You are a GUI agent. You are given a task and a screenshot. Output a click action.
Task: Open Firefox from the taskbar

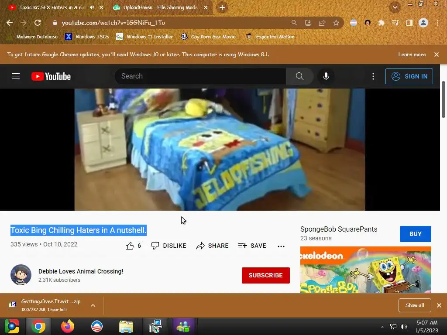click(x=68, y=326)
